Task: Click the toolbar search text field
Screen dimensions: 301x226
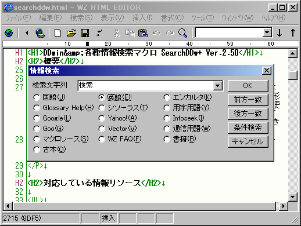Action: click(x=229, y=32)
